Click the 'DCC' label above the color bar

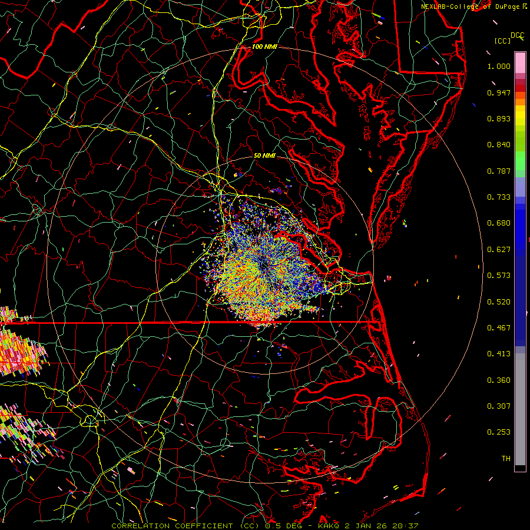coord(517,35)
